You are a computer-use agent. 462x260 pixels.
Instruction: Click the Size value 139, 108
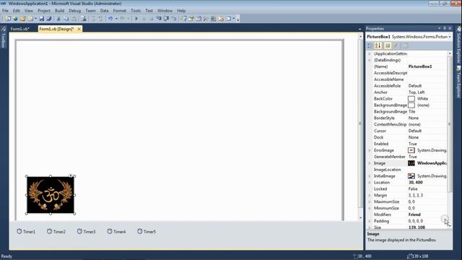(417, 227)
